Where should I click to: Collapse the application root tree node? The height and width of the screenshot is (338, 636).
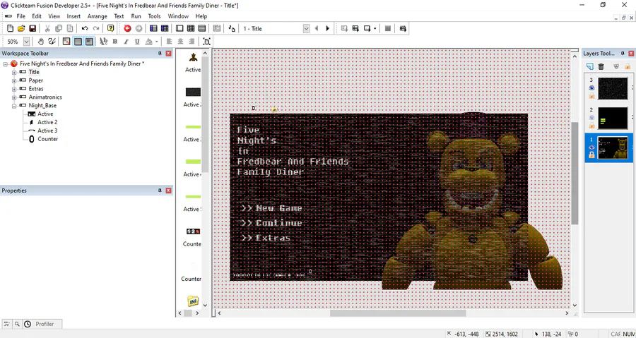[x=5, y=64]
